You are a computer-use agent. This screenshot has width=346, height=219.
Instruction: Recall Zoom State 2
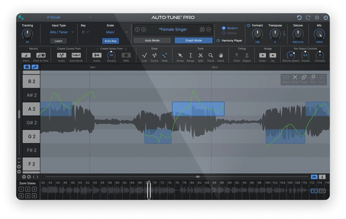28,189
